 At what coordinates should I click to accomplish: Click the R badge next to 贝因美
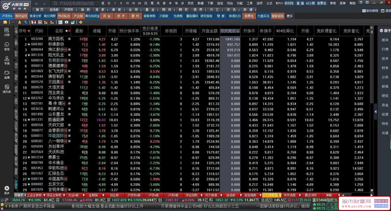tap(62, 82)
